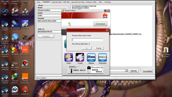Minimize the Mobile Partner window
Viewport: 172px width, 97px height.
(x=105, y=11)
